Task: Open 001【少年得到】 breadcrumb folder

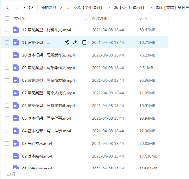Action: (88, 8)
